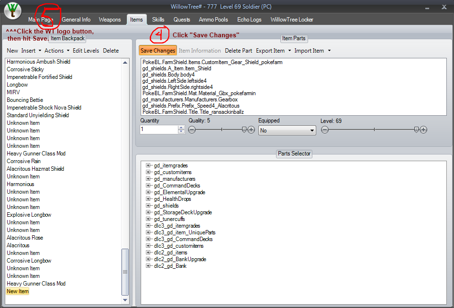
Task: Click Edit Levels in the backpack toolbar
Action: coord(86,51)
